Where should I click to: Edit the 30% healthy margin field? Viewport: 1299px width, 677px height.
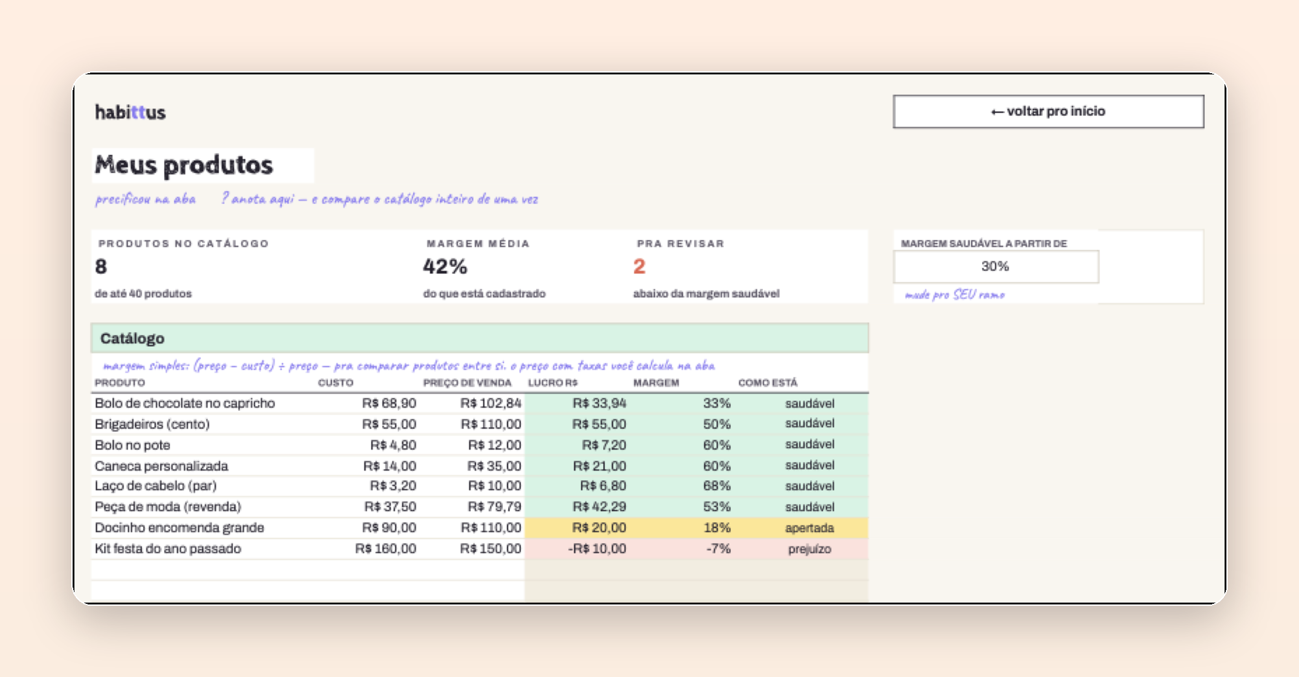996,266
